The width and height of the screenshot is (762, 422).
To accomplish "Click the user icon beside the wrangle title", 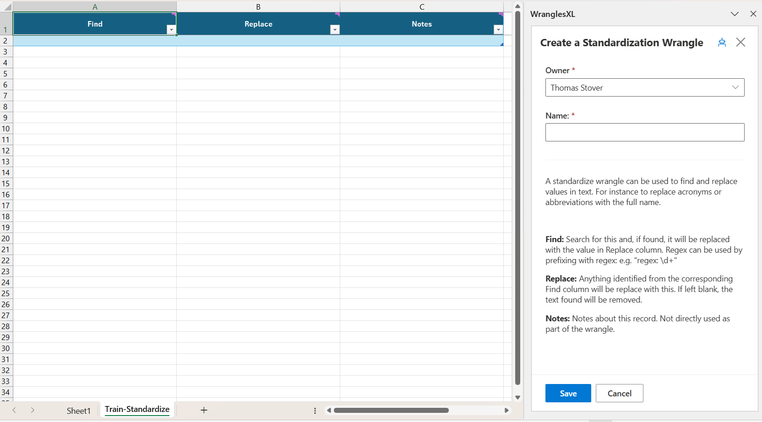I will tap(722, 43).
